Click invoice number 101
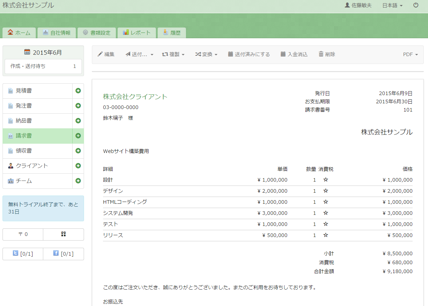 [x=408, y=110]
